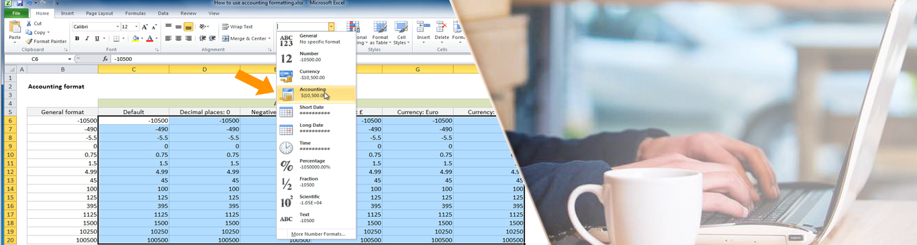
Task: Open the Cell Styles gallery
Action: [401, 34]
